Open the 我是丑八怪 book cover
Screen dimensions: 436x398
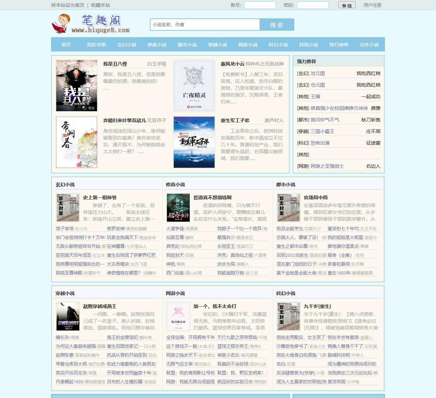point(77,86)
